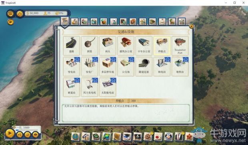This screenshot has height=145, width=248.
Task: Select the road (道路) build item
Action: [72, 46]
